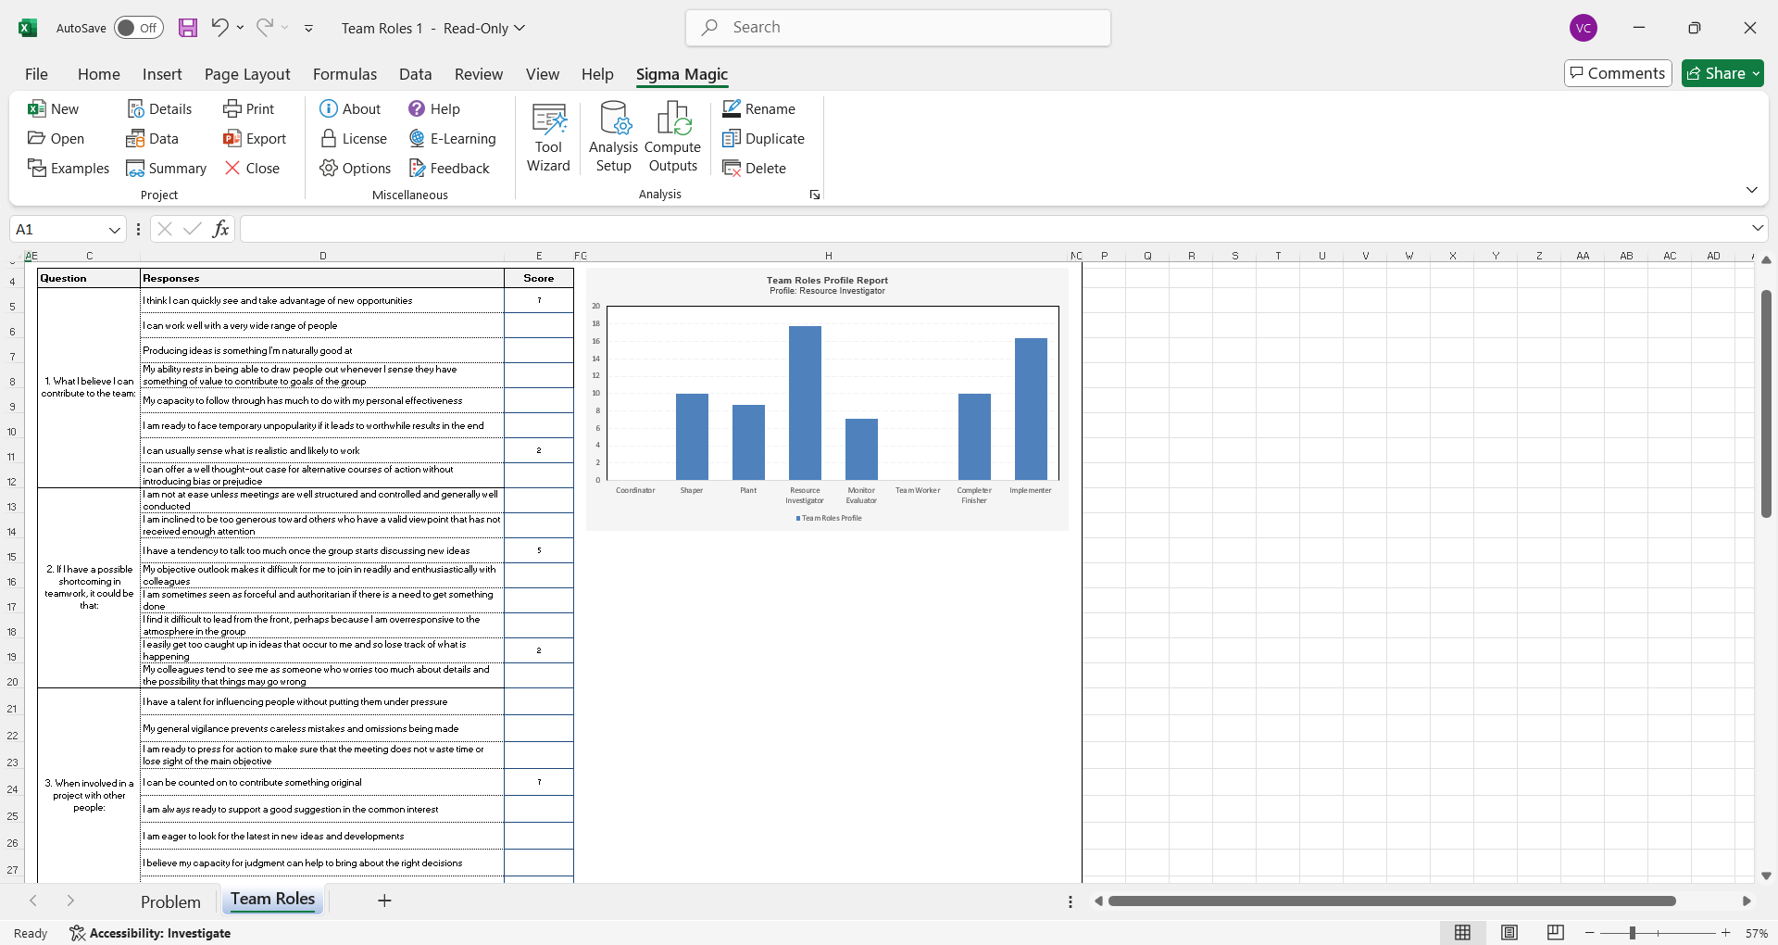Click the horizontal scrollbar thumb
This screenshot has width=1778, height=945.
click(x=1392, y=901)
